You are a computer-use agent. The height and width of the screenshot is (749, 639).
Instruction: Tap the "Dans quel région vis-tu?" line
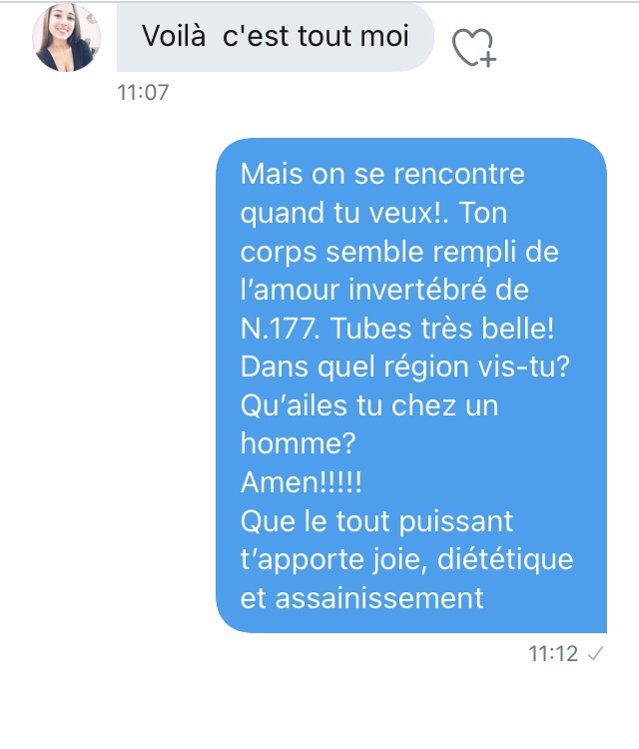click(404, 366)
